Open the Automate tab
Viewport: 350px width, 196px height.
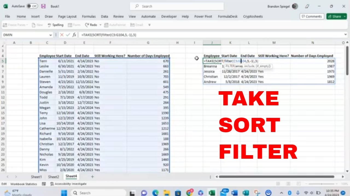click(x=148, y=16)
